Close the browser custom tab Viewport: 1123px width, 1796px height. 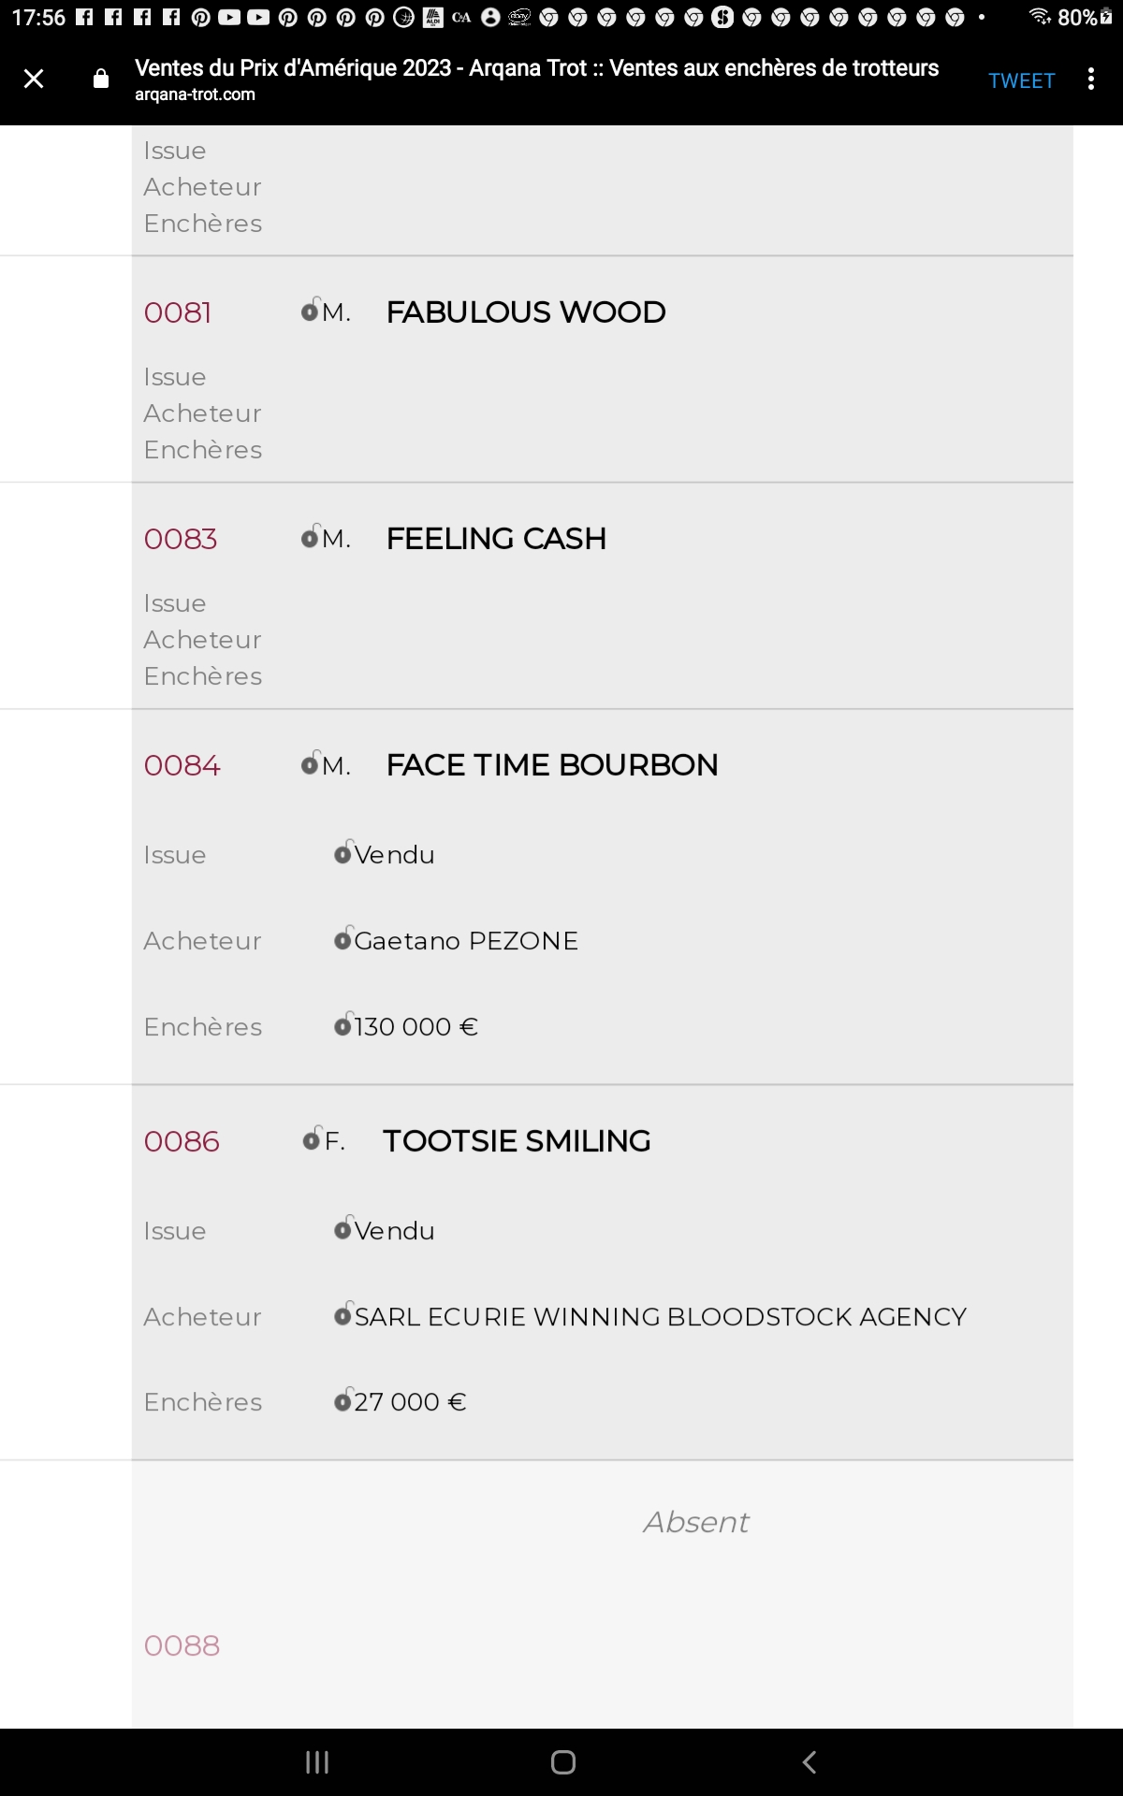34,80
